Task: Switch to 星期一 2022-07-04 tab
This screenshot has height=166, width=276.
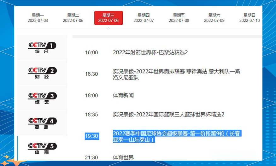Action: tap(38, 18)
